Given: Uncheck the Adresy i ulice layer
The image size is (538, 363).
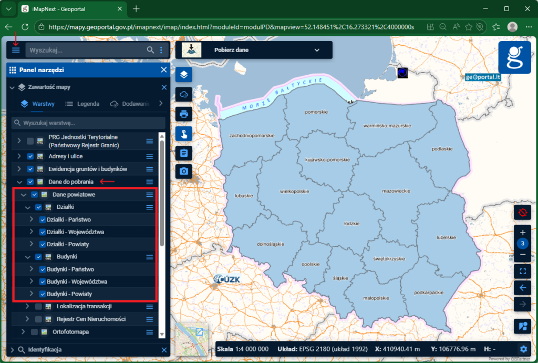Looking at the screenshot, I should (x=30, y=156).
